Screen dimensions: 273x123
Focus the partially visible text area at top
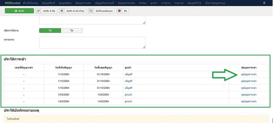[x=92, y=20]
